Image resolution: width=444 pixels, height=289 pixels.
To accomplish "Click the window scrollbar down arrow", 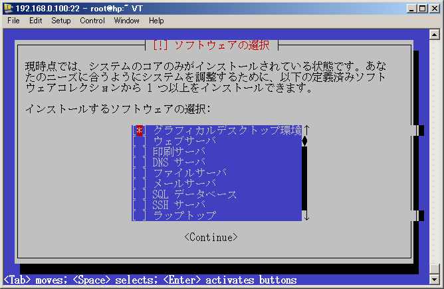I will [x=435, y=280].
